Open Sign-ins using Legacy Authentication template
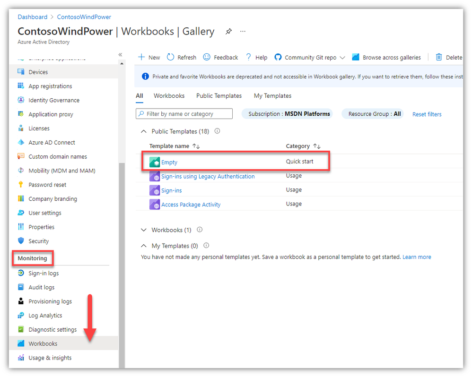472x377 pixels. (x=208, y=177)
